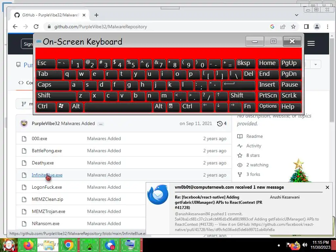
Task: Click the volume tray icon
Action: tap(305, 245)
